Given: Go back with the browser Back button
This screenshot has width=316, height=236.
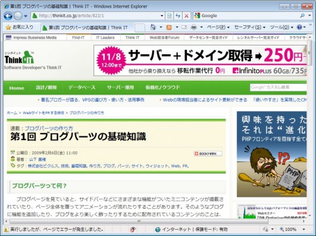Looking at the screenshot, I should pyautogui.click(x=8, y=16).
